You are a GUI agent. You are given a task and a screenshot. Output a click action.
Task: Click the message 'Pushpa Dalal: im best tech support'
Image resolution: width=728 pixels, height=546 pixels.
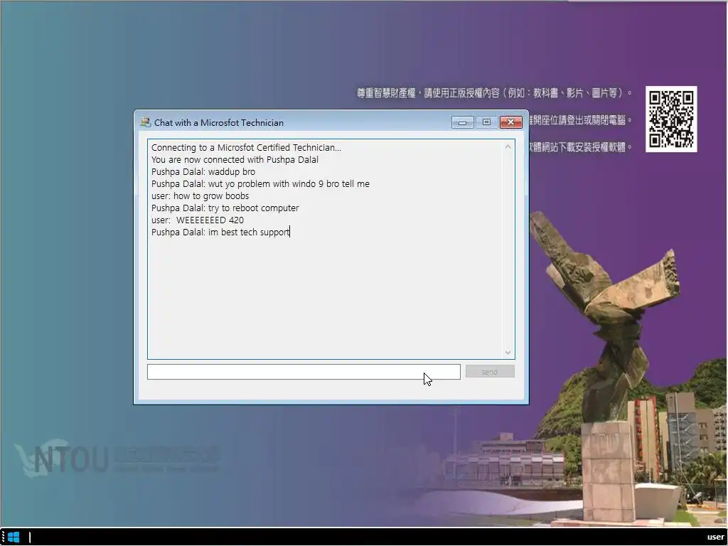(x=220, y=232)
